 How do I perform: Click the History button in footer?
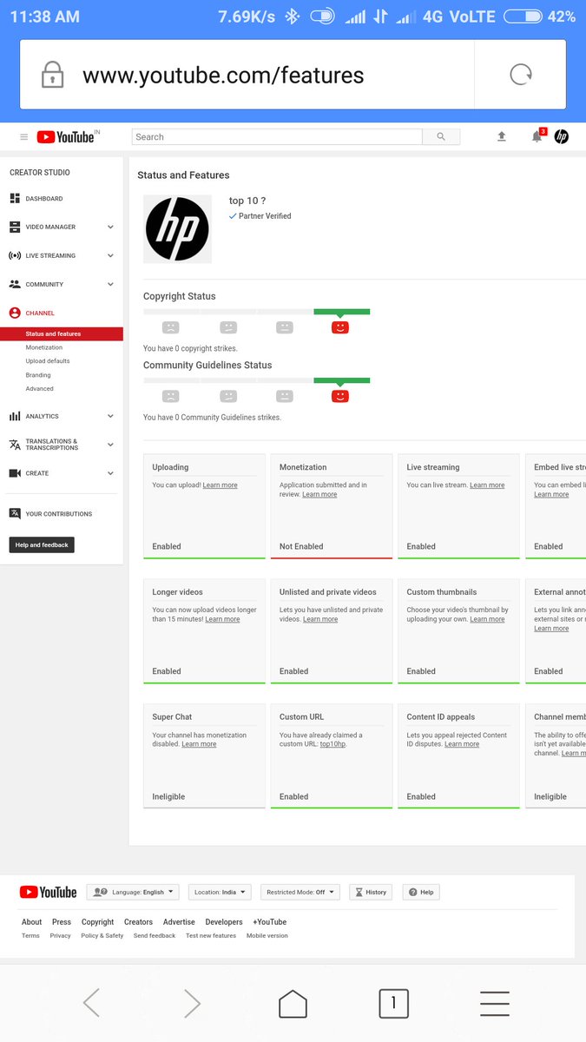[x=371, y=892]
